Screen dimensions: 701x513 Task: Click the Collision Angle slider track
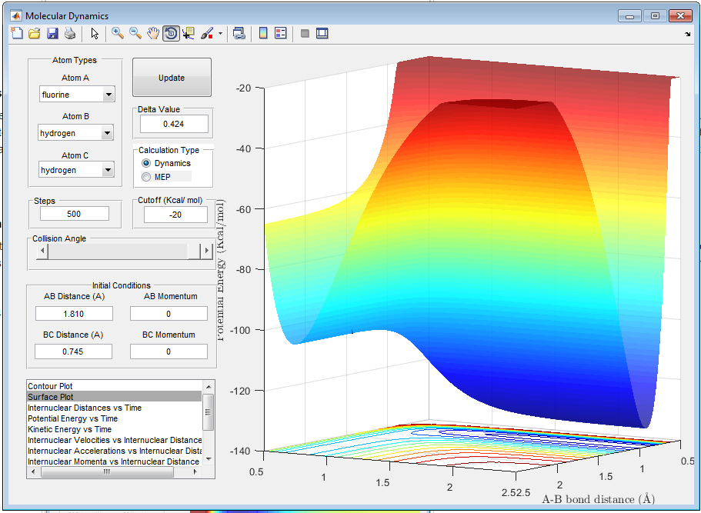click(119, 252)
